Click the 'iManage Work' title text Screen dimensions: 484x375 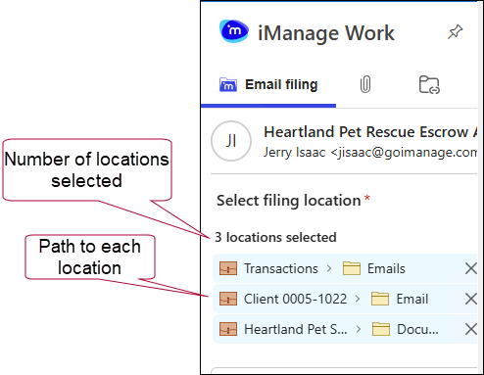pyautogui.click(x=326, y=33)
